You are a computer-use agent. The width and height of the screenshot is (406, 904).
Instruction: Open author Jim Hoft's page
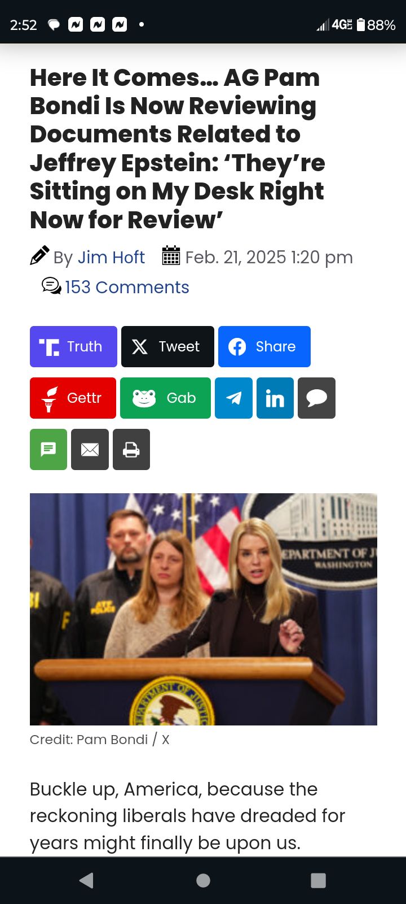pyautogui.click(x=111, y=257)
